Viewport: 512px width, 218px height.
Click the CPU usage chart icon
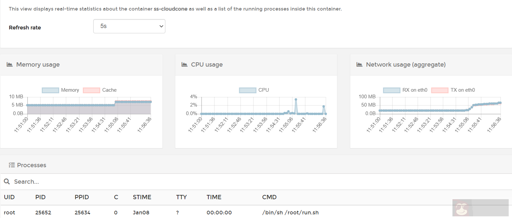click(185, 64)
